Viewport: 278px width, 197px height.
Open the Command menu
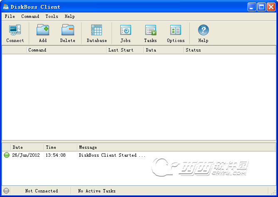coord(30,17)
